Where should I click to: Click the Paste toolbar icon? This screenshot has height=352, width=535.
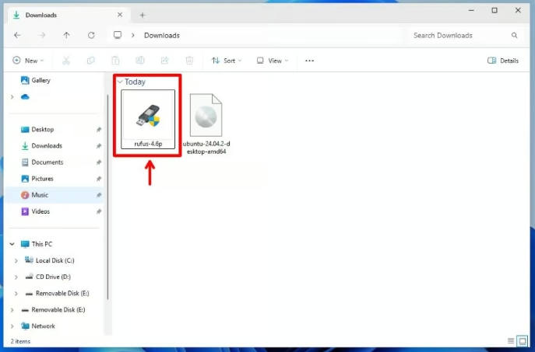[115, 61]
